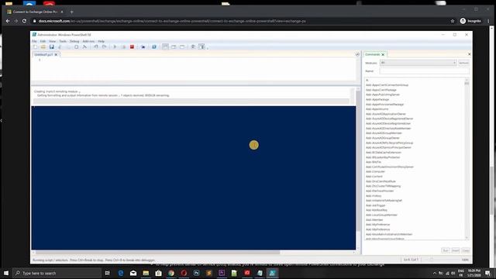The height and width of the screenshot is (279, 496).
Task: Open new tab in Chrome window
Action: (72, 12)
